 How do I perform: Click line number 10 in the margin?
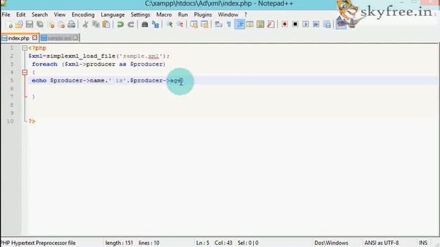10,121
